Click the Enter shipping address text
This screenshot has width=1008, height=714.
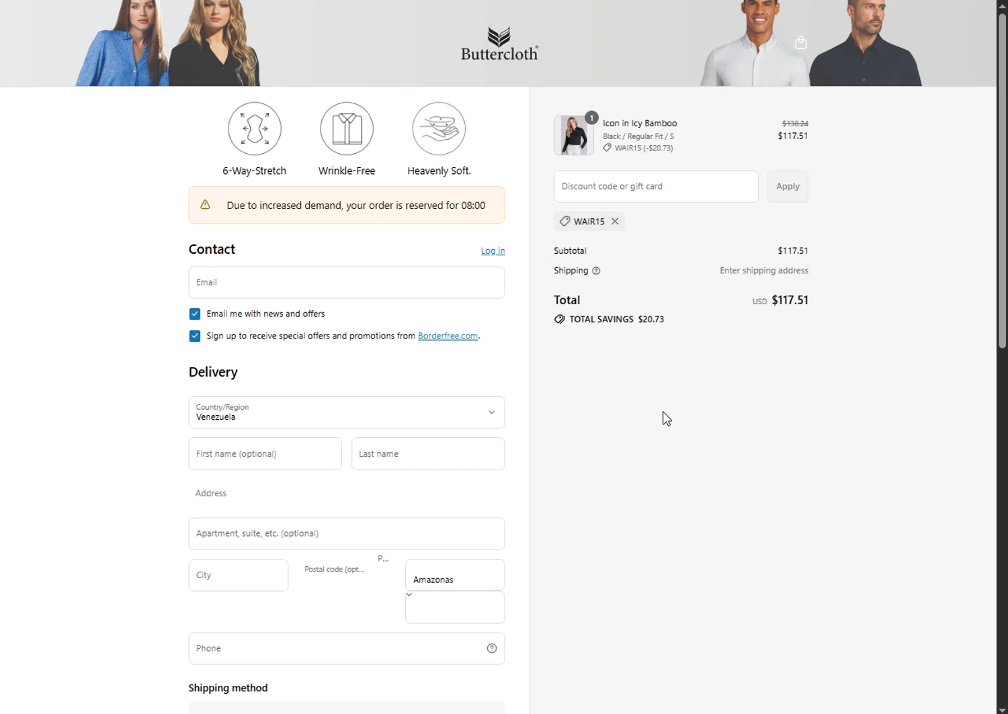(764, 271)
